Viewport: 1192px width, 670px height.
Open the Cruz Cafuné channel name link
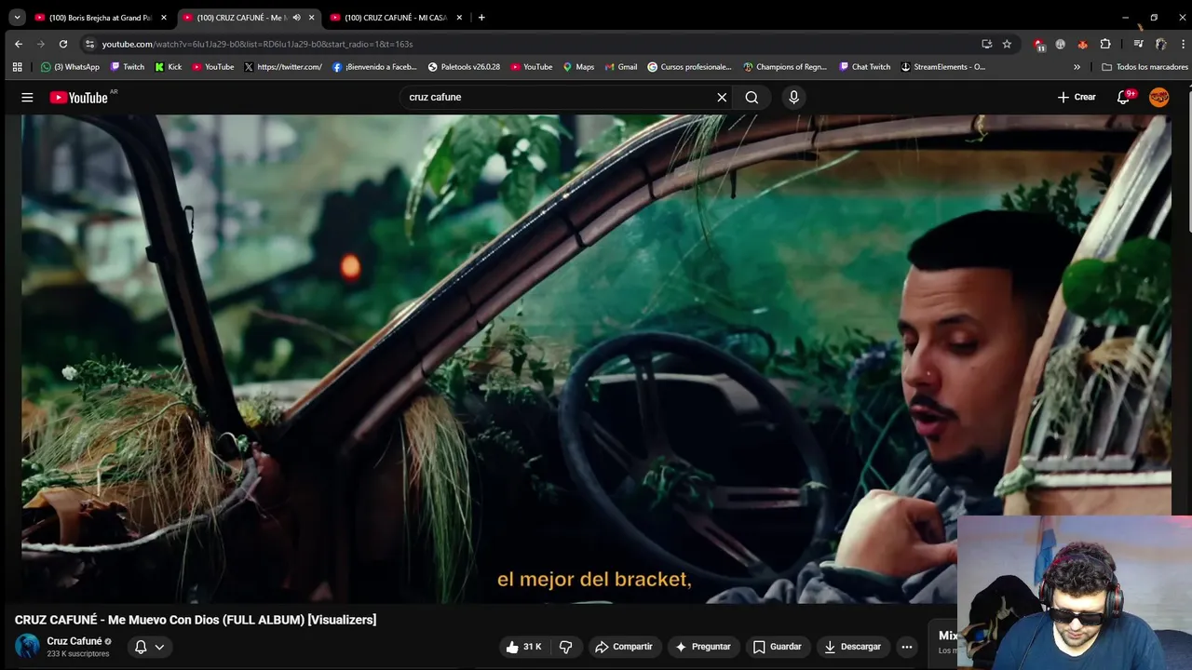click(x=74, y=641)
